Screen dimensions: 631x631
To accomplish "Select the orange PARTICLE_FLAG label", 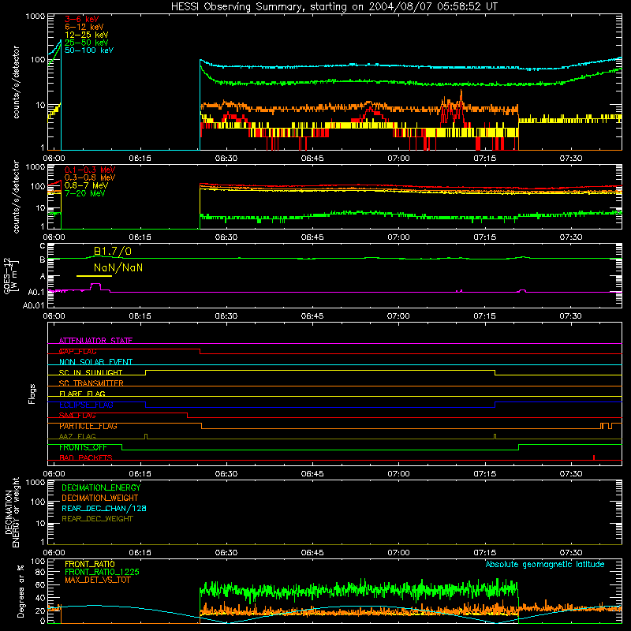I will tap(88, 426).
